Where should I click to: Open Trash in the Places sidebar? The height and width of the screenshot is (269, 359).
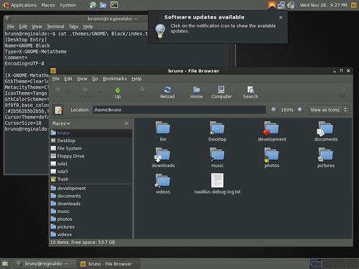[x=91, y=179]
